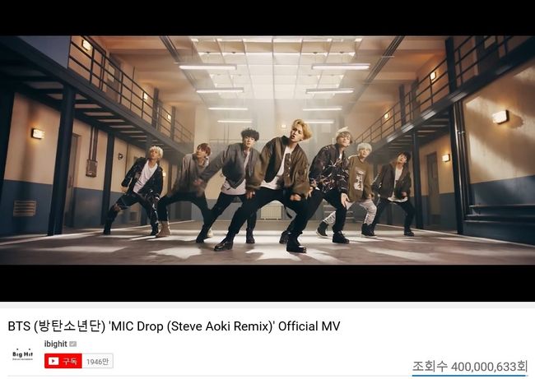Screen dimensions: 535x379
Task: Click 'Steve Aoki Remix' in the video title
Action: 218,326
